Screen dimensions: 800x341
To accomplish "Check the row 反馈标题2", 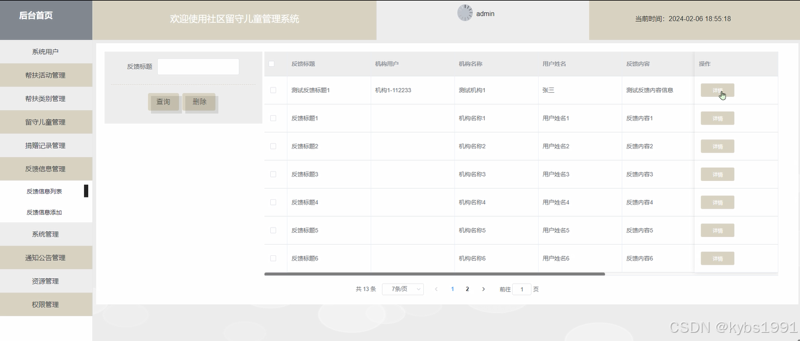I will tap(273, 146).
